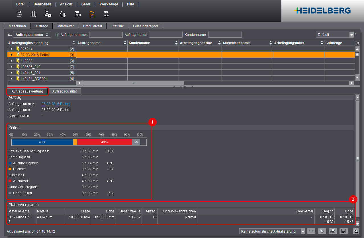Switch to the Leistungsreport tab
Viewport: 364px width, 238px height.
145,26
